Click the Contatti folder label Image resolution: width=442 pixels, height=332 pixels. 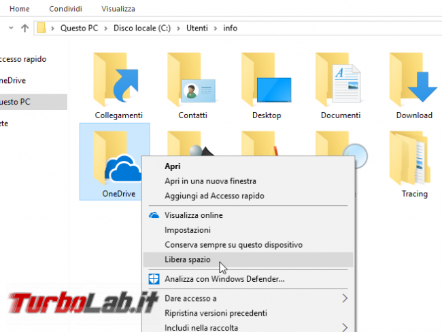click(192, 115)
